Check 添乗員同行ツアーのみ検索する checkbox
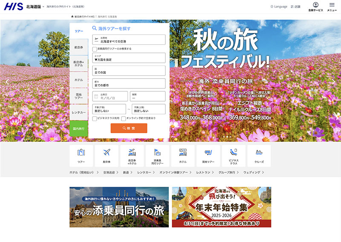The image size is (341, 242). click(x=95, y=49)
